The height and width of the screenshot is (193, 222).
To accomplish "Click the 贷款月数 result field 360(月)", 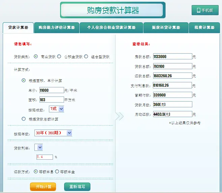I will (173, 105).
